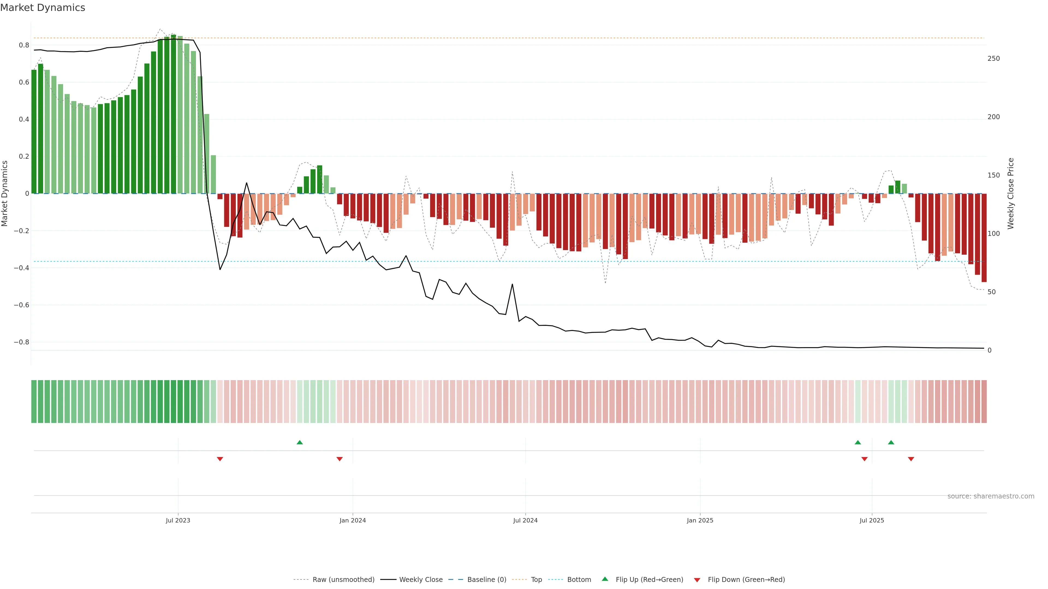Viewport: 1048px width, 589px height.
Task: Click the red Flip Down triangle in the legend
Action: (x=697, y=580)
